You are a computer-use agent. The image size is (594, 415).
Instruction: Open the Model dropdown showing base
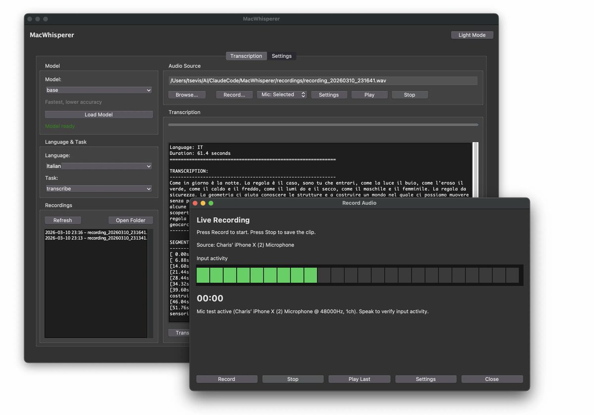[x=99, y=90]
